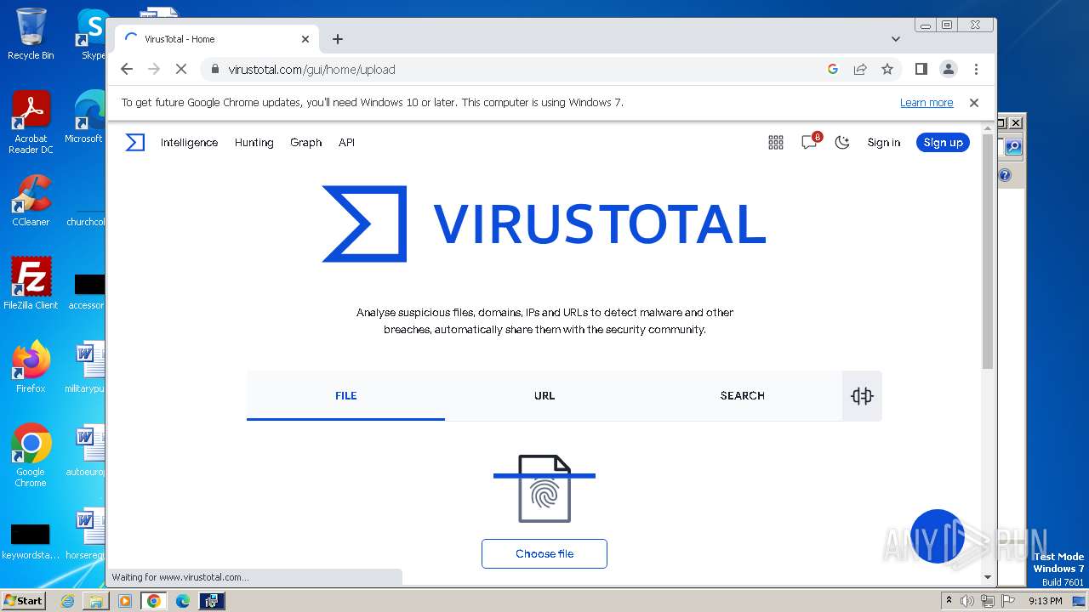The width and height of the screenshot is (1089, 612).
Task: Click the Google icon in the address bar
Action: [833, 70]
